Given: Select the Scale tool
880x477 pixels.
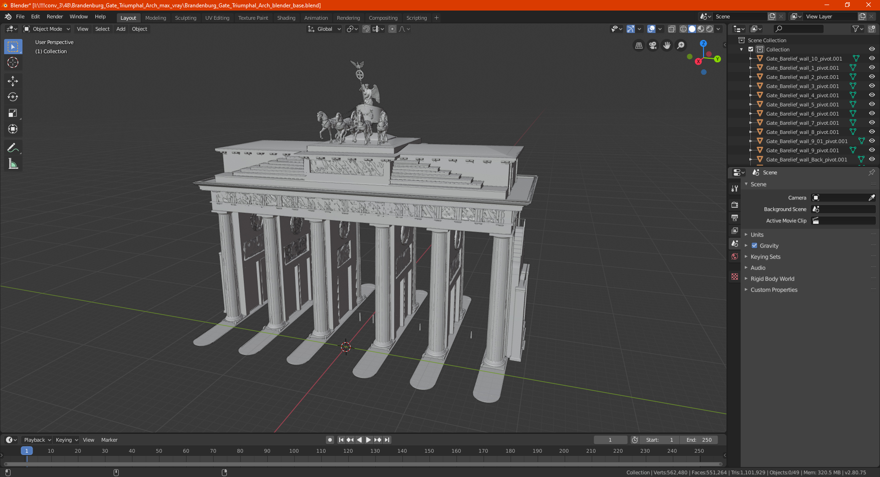Looking at the screenshot, I should pyautogui.click(x=13, y=113).
